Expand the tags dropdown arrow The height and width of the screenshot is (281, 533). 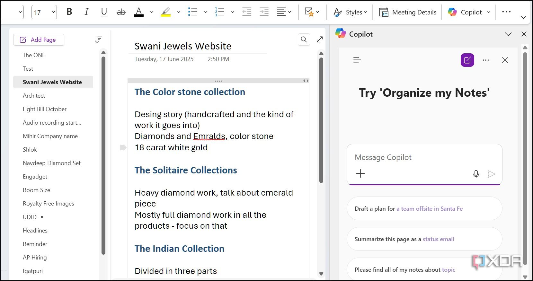pos(318,12)
